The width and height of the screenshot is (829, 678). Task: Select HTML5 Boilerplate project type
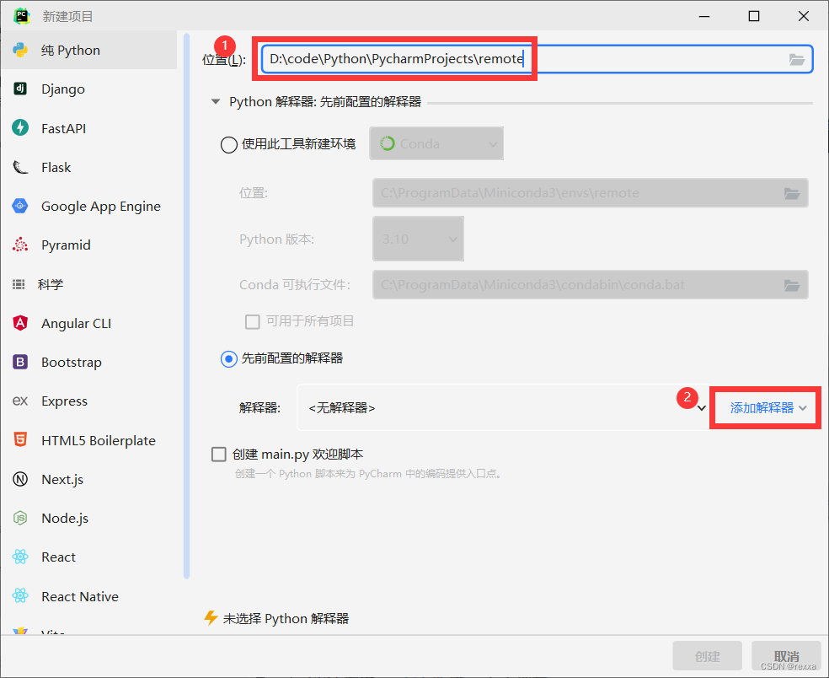click(88, 440)
